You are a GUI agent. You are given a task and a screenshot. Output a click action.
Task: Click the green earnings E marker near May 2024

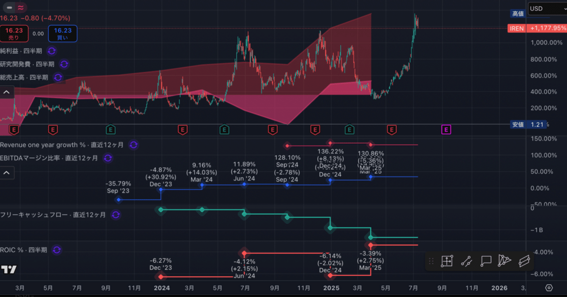[224, 129]
